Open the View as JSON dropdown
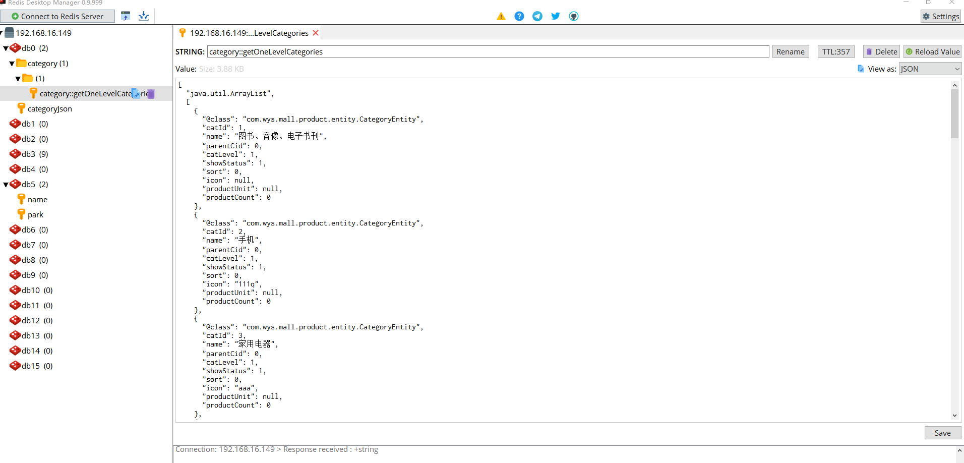 coord(930,69)
